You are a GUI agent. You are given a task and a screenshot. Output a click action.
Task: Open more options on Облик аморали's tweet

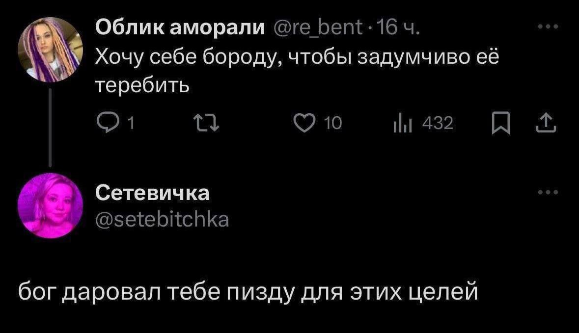[x=548, y=26]
